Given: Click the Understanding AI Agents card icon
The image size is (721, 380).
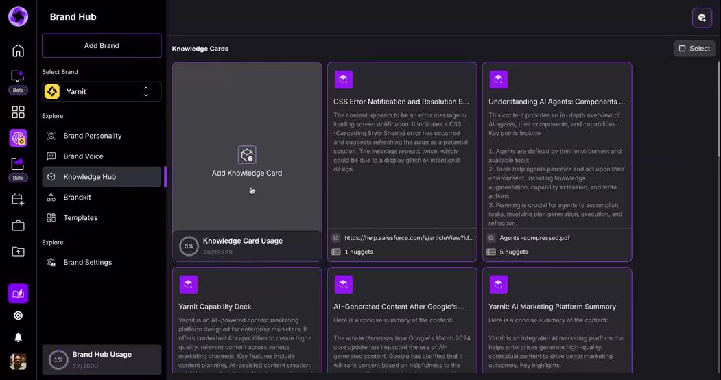Looking at the screenshot, I should pos(499,80).
